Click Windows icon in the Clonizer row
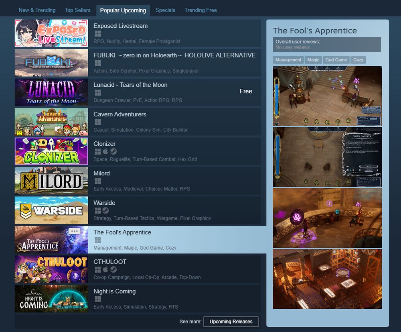Image resolution: width=401 pixels, height=332 pixels. point(97,151)
